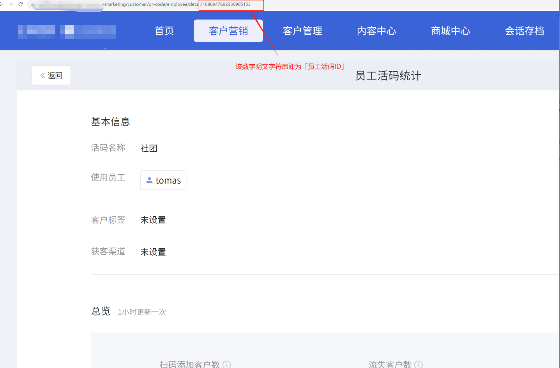Click the browser forward arrow

11,4
